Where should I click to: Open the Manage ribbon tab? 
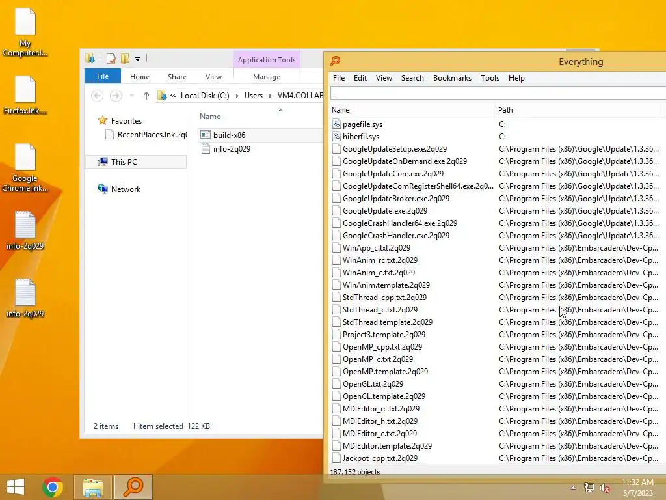pos(267,77)
